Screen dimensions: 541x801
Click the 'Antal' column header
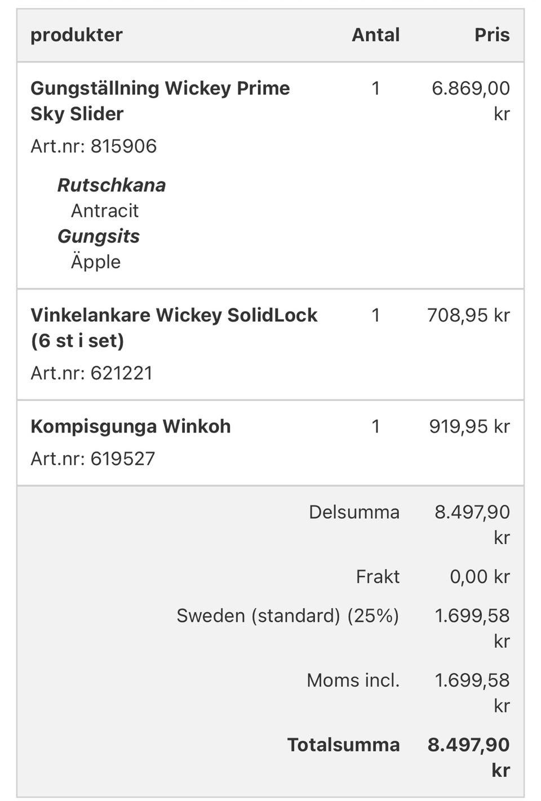[x=375, y=35]
